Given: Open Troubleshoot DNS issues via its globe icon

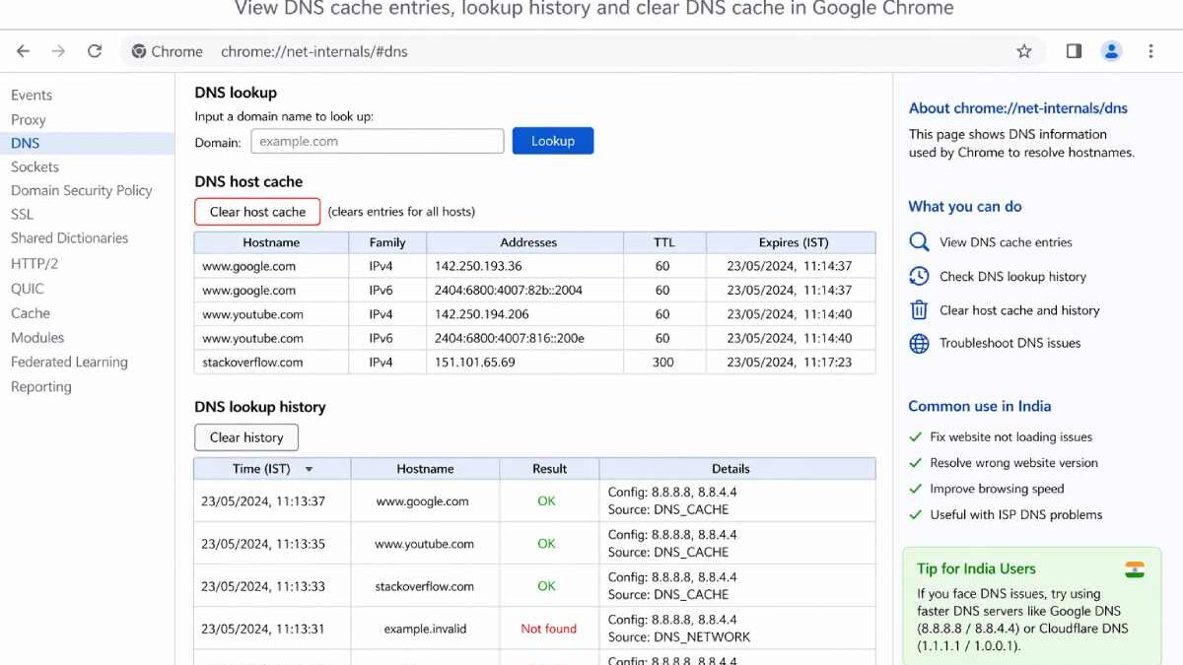Looking at the screenshot, I should (917, 343).
